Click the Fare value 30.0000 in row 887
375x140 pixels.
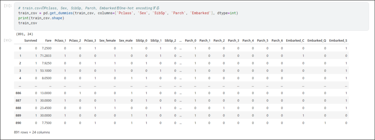tap(46, 101)
